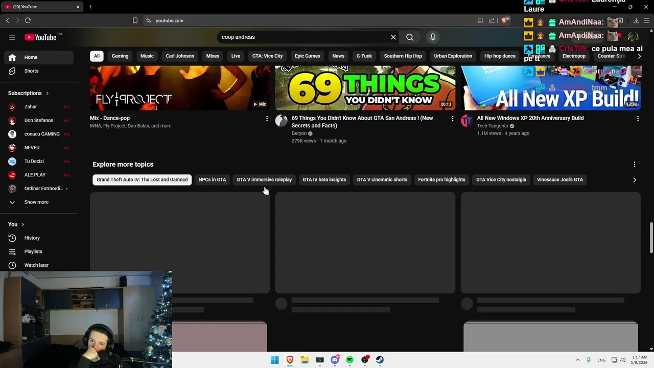Open the Deryon channel link
Screen dimensions: 654x368
click(299, 133)
